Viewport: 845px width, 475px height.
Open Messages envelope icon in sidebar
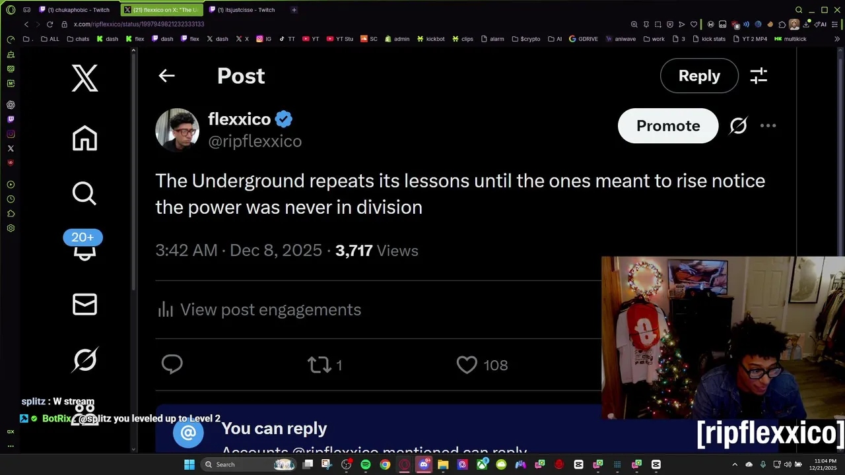point(84,304)
